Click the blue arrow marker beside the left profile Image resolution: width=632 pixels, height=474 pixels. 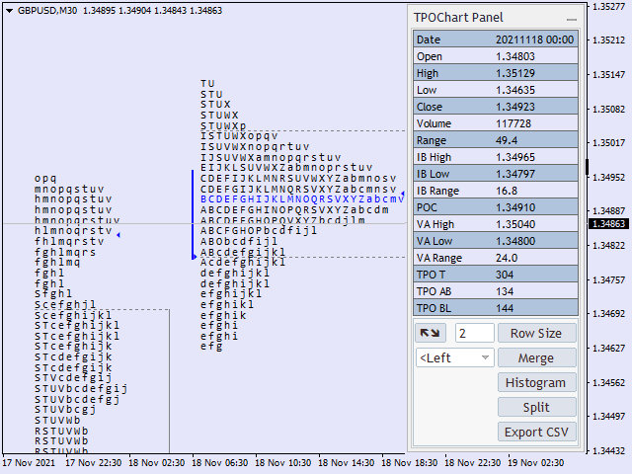pos(118,235)
